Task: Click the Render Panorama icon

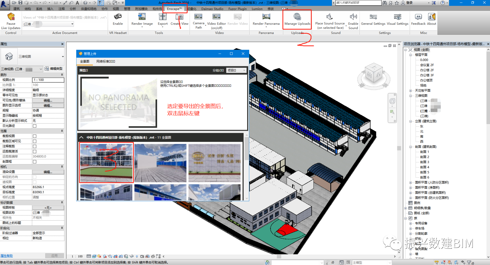Action: point(266,17)
